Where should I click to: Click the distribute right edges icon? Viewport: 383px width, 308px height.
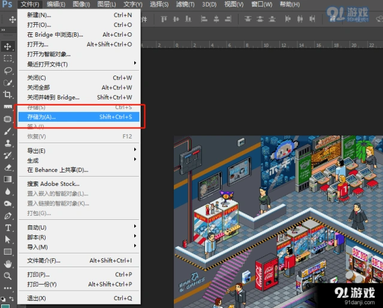pyautogui.click(x=312, y=19)
